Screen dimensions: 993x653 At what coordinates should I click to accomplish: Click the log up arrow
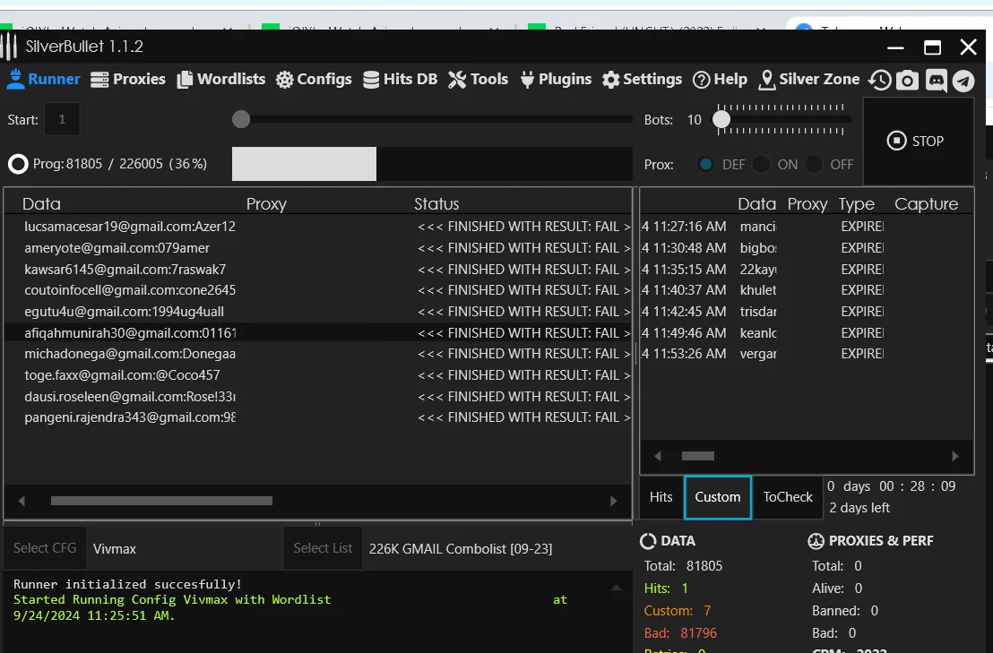click(617, 589)
